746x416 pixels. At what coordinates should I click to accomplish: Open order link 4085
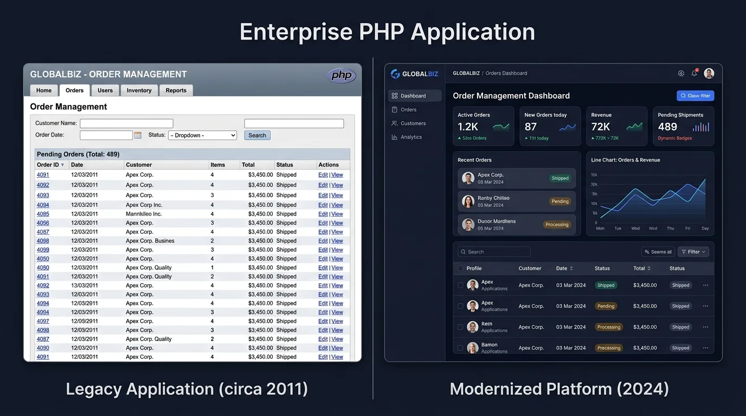(43, 214)
